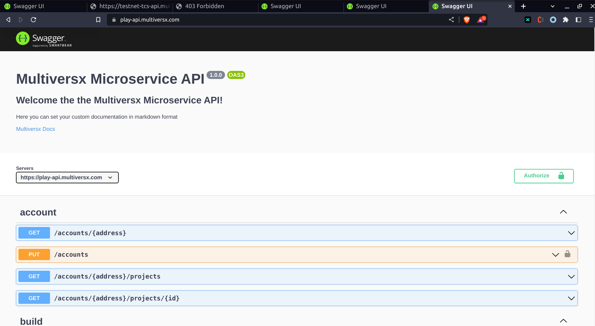Open the Brave Shields lion icon
Image resolution: width=595 pixels, height=326 pixels.
pyautogui.click(x=467, y=20)
